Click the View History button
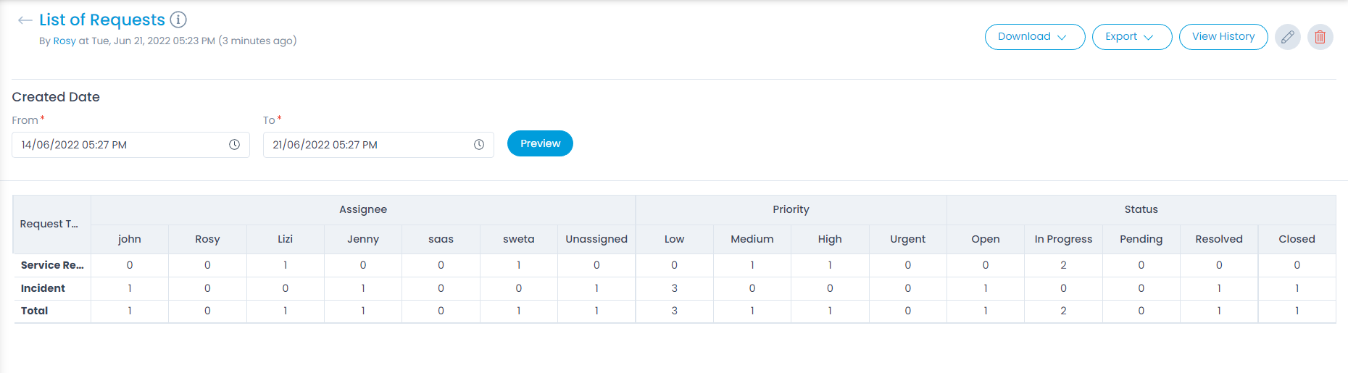The width and height of the screenshot is (1348, 373). [1223, 37]
